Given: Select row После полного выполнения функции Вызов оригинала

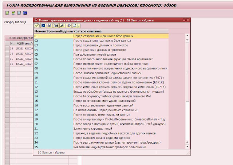Looking at the screenshot, I should click(x=101, y=59).
